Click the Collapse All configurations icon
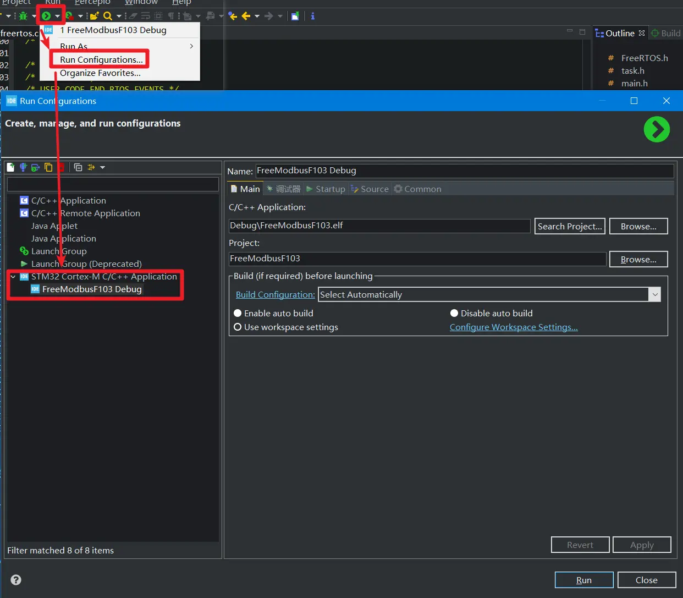This screenshot has height=598, width=683. click(x=78, y=167)
